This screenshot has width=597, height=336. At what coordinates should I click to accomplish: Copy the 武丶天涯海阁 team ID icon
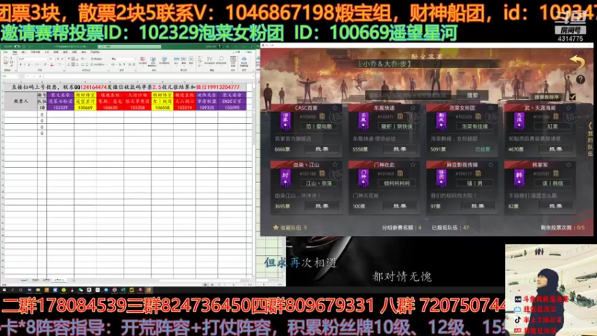tap(556, 116)
